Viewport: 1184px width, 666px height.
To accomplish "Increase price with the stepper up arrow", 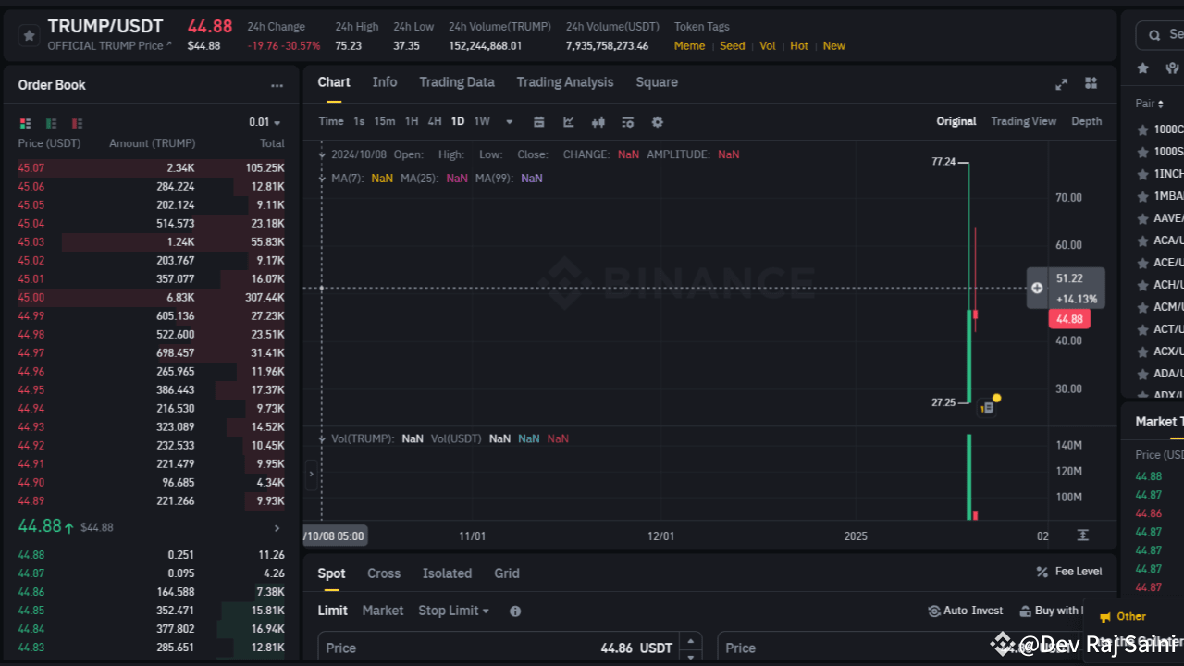I will click(x=689, y=641).
